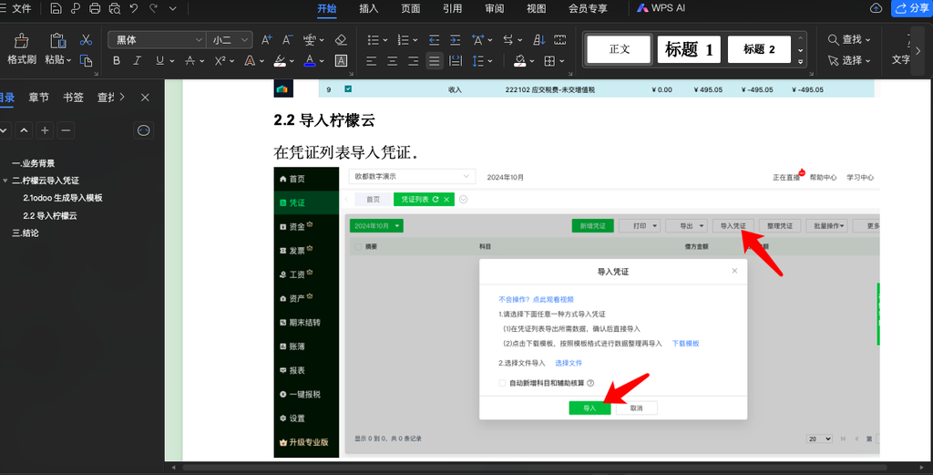Switch to the 审阅 ribbon tab
This screenshot has height=475, width=933.
click(495, 8)
